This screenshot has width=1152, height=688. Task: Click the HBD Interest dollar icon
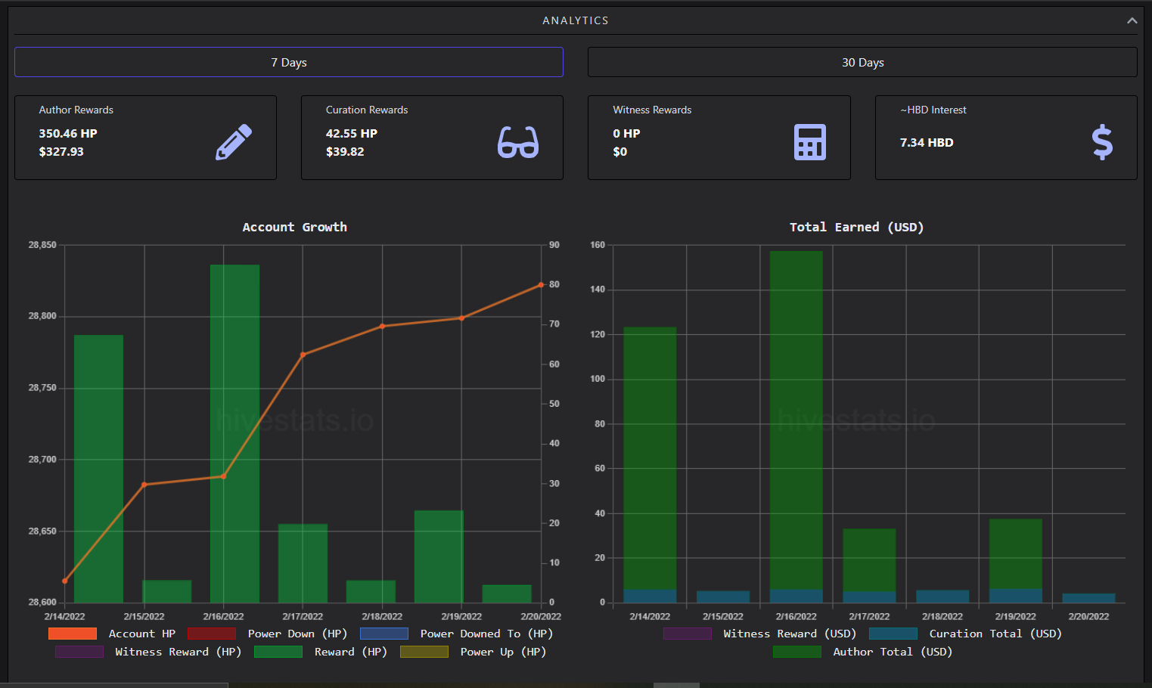point(1102,142)
